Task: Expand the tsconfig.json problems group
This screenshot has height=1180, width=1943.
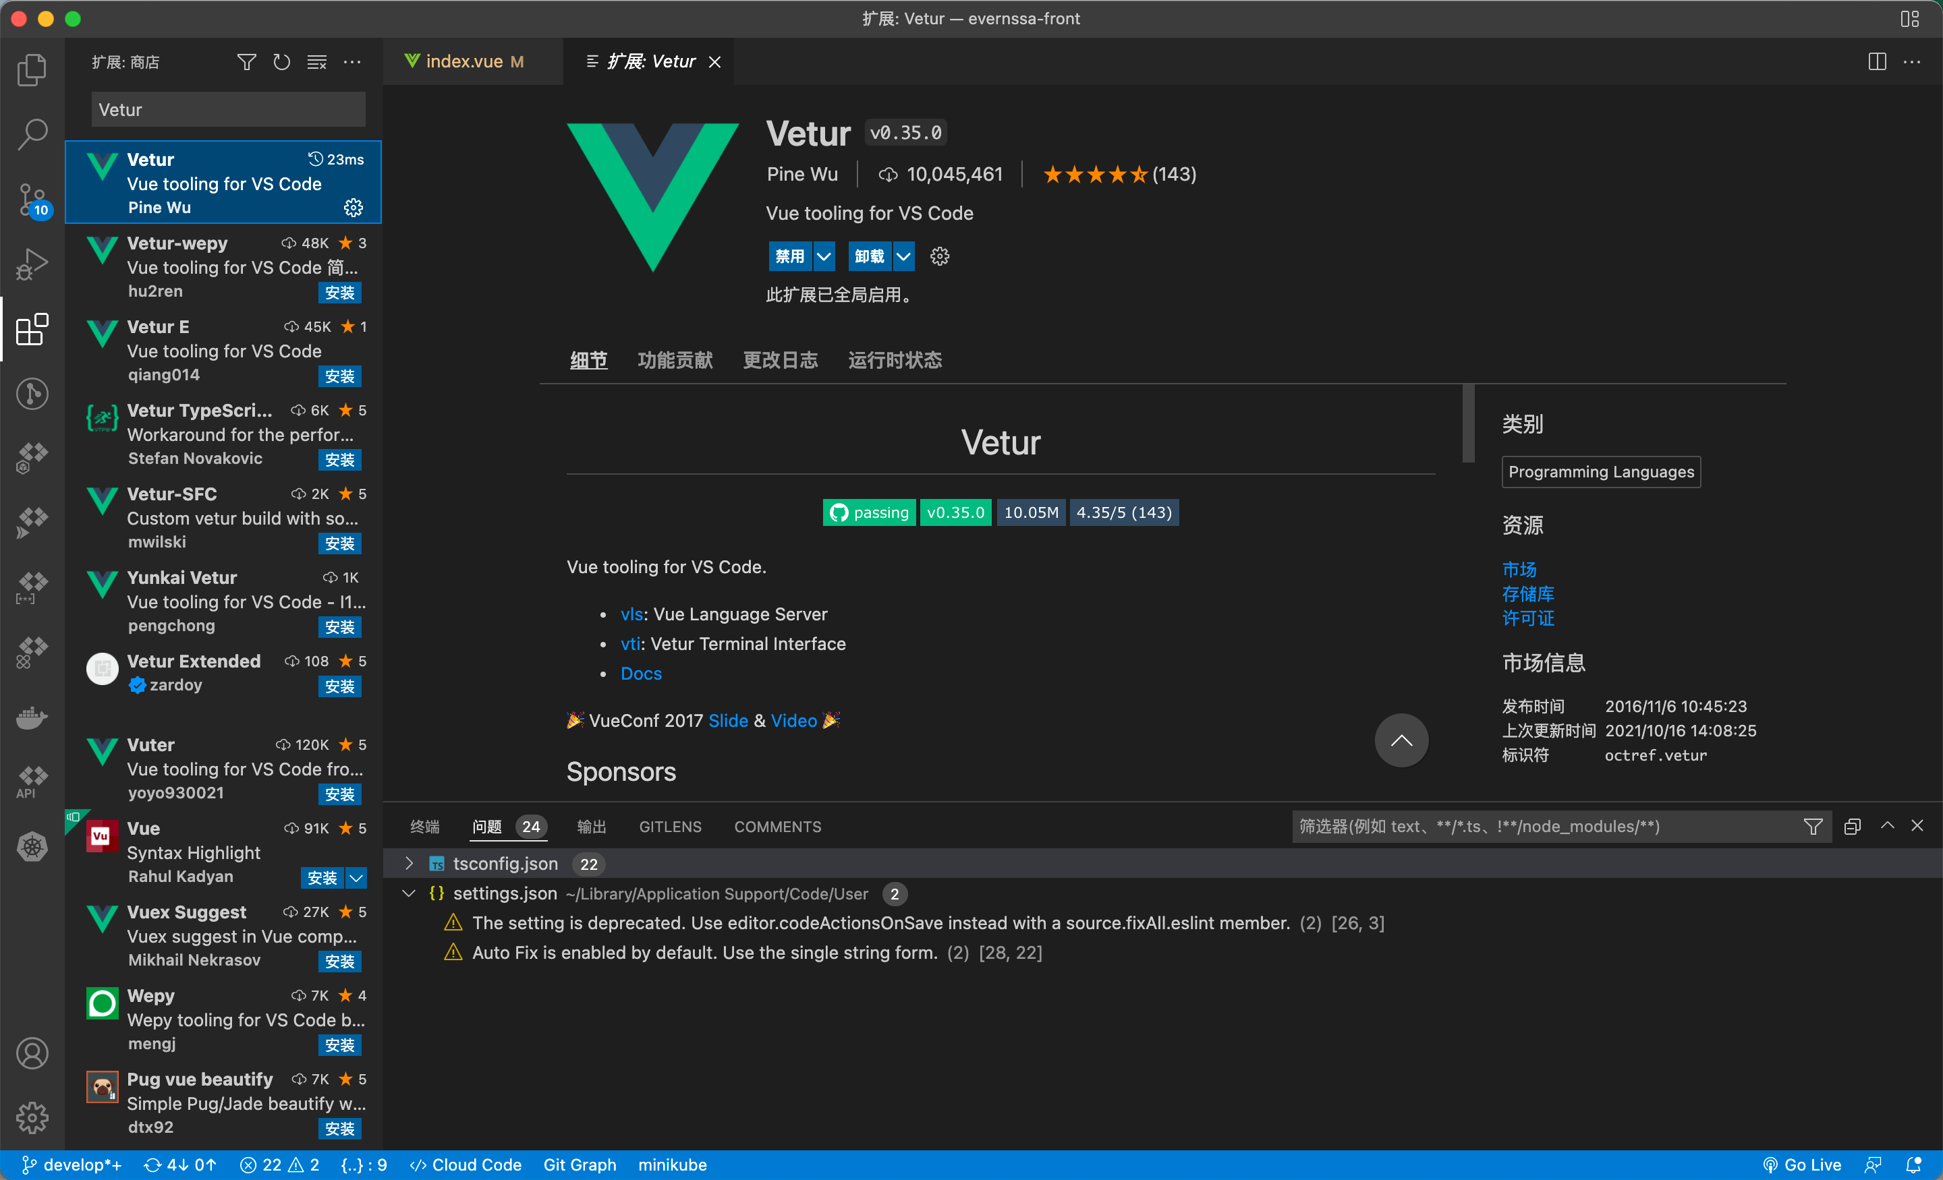Action: click(408, 863)
